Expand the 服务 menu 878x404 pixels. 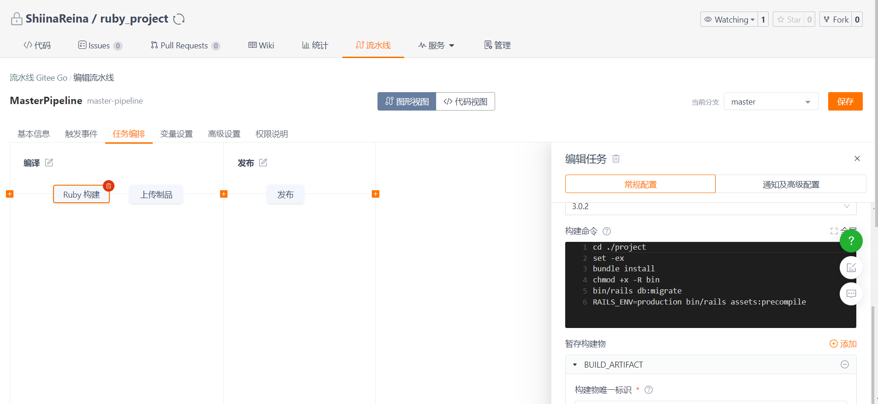(436, 45)
